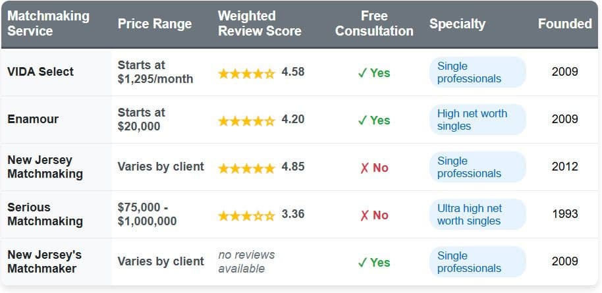This screenshot has width=602, height=293.
Task: Open the Enamour service name
Action: [x=33, y=119]
